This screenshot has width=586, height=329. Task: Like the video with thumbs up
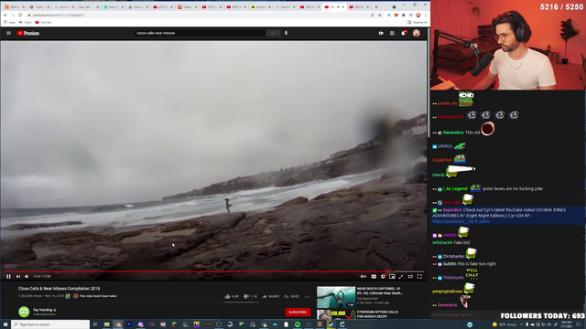click(232, 296)
